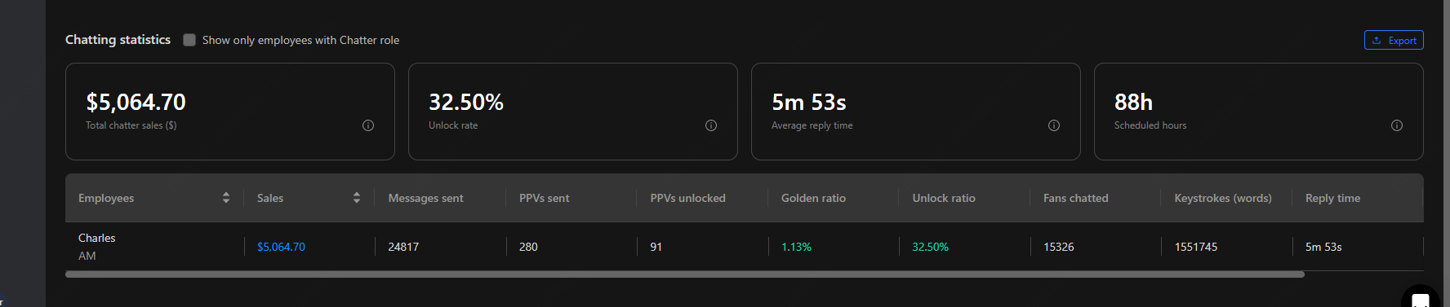Viewport: 1450px width, 307px height.
Task: Select the Keystrokes (words) column header
Action: [x=1223, y=198]
